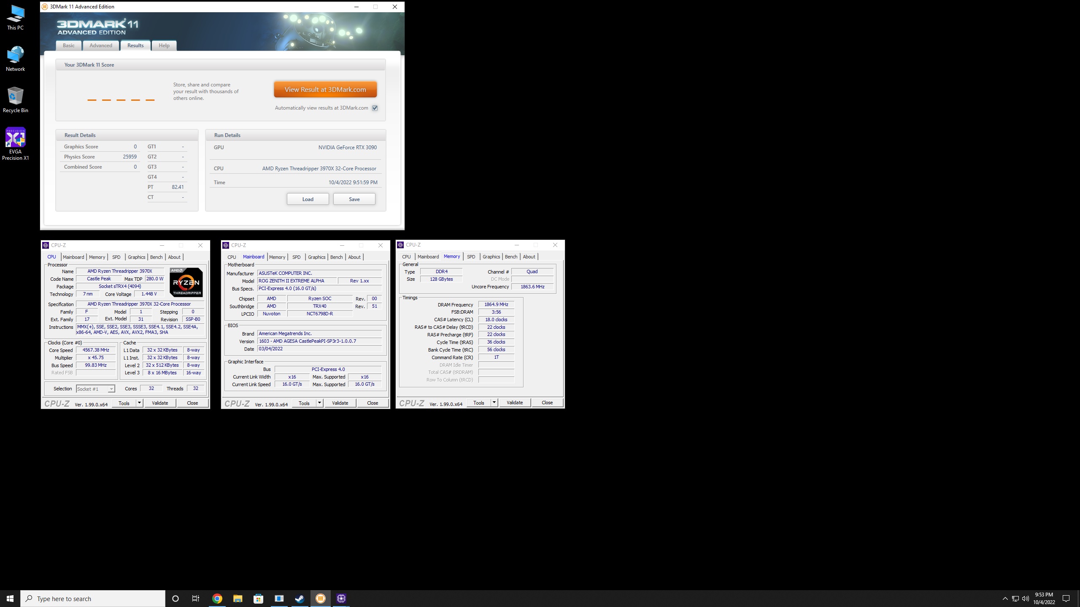Switch to 3DMark 11 taskbar icon
The image size is (1080, 607).
point(321,599)
